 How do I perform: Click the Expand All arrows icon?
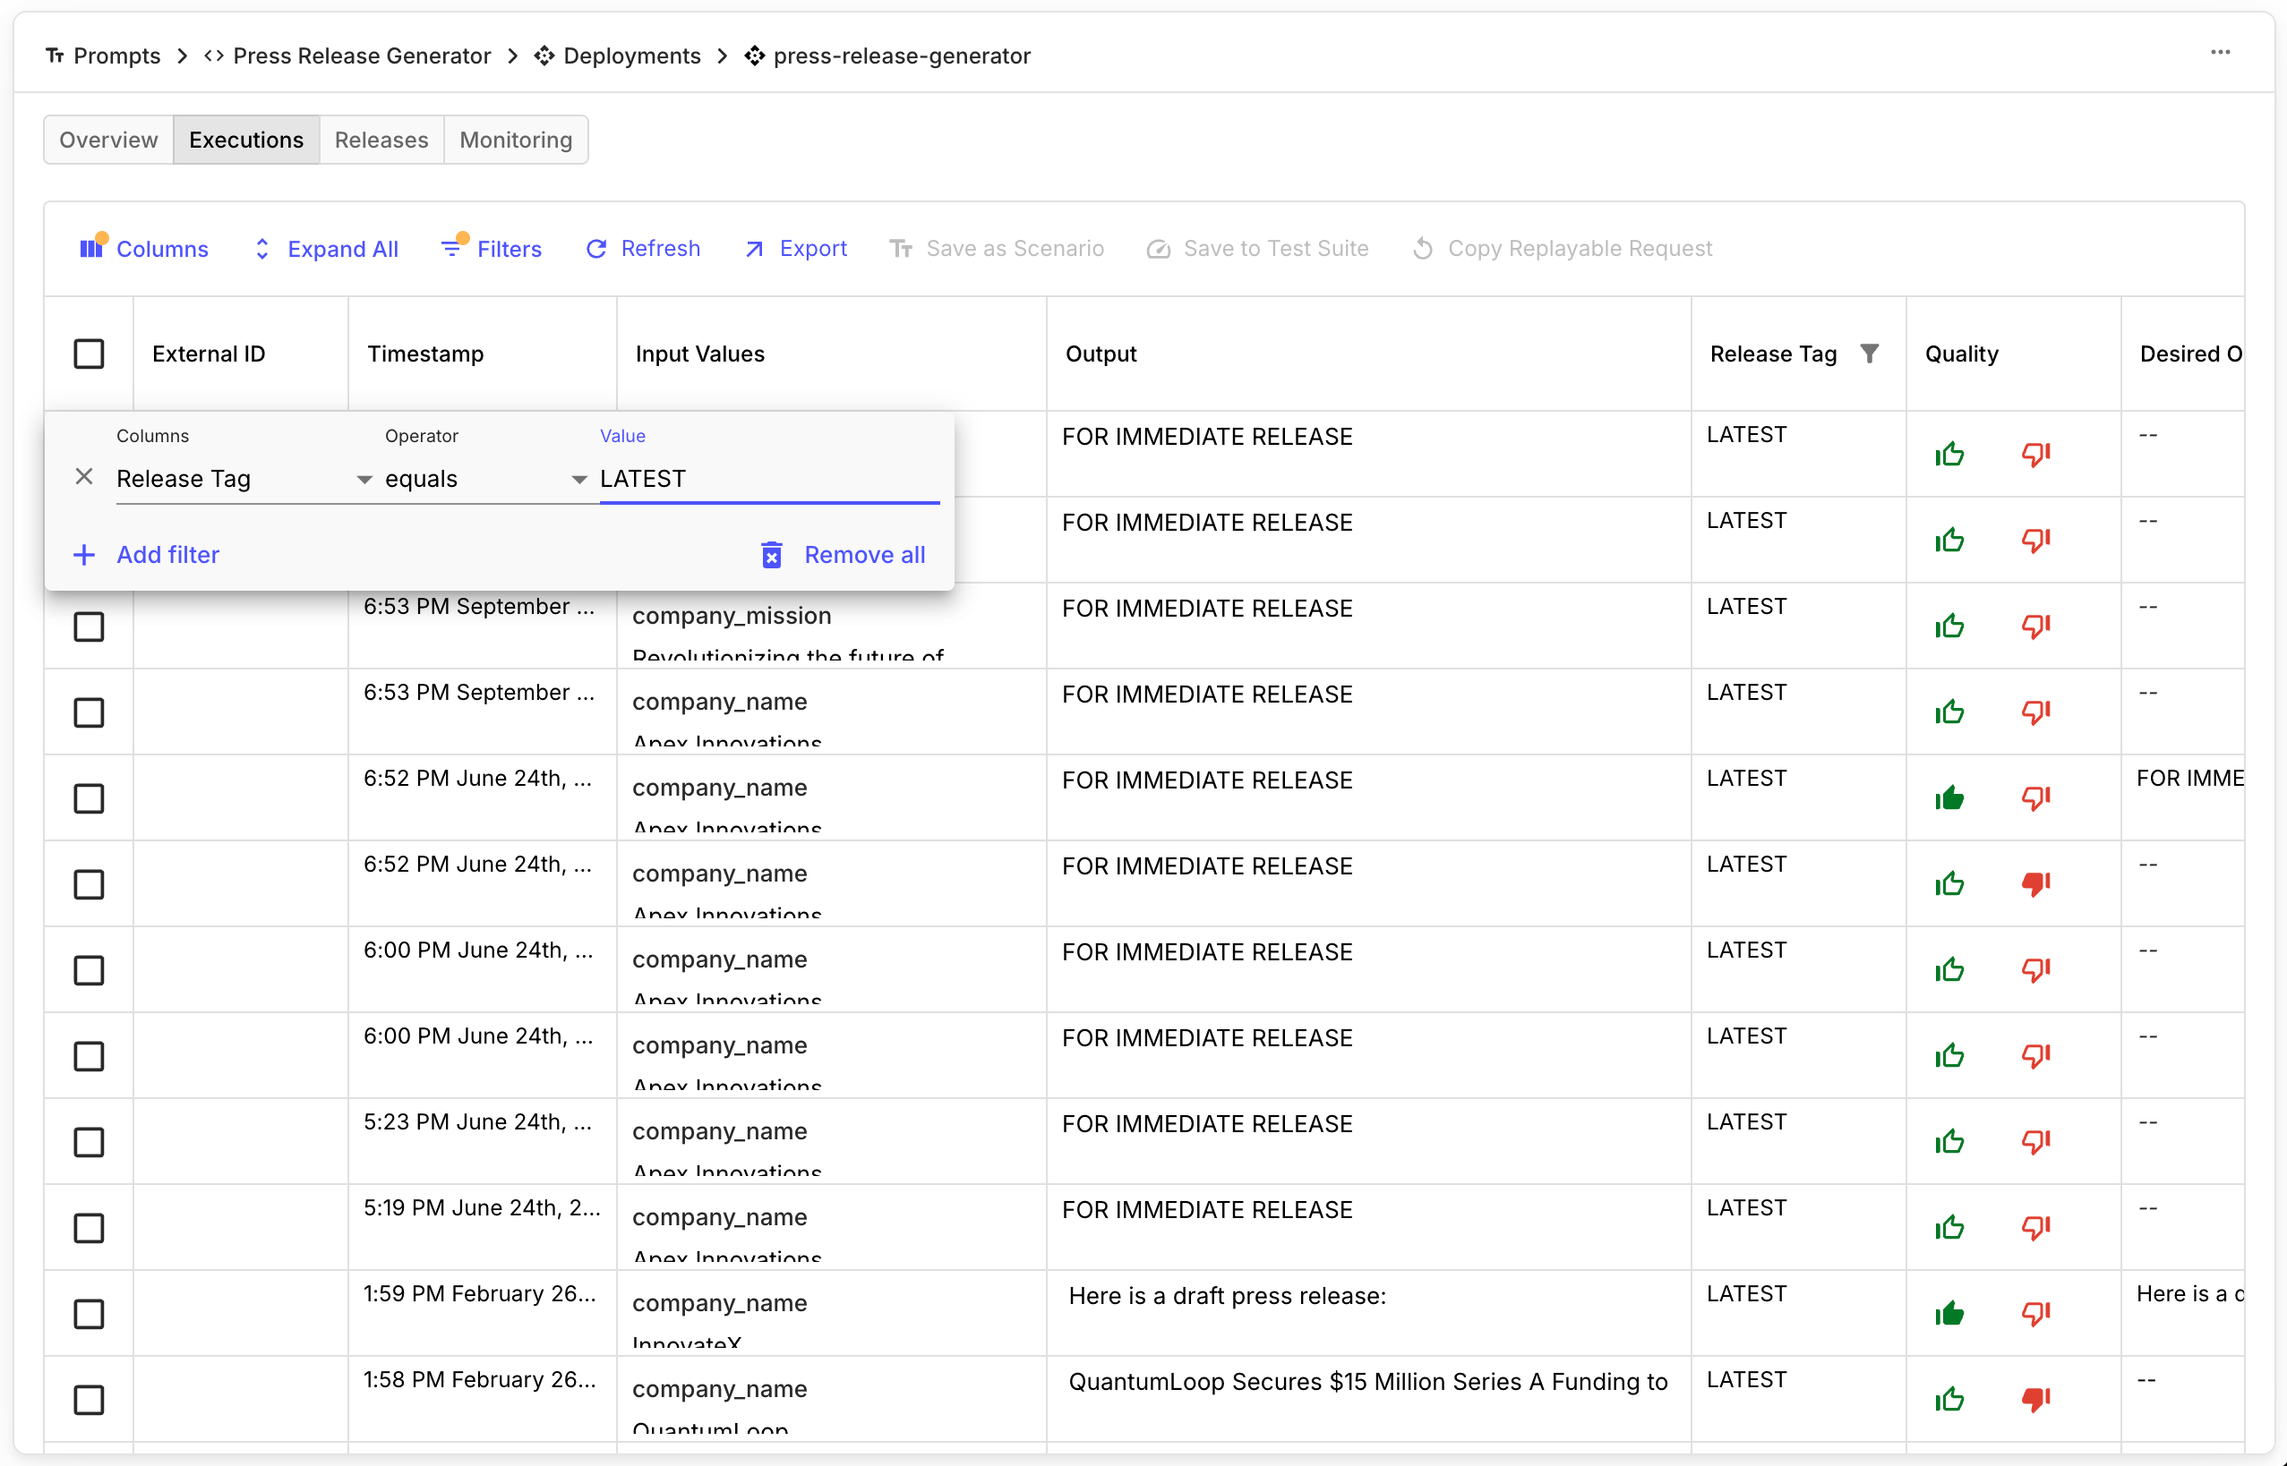(262, 249)
